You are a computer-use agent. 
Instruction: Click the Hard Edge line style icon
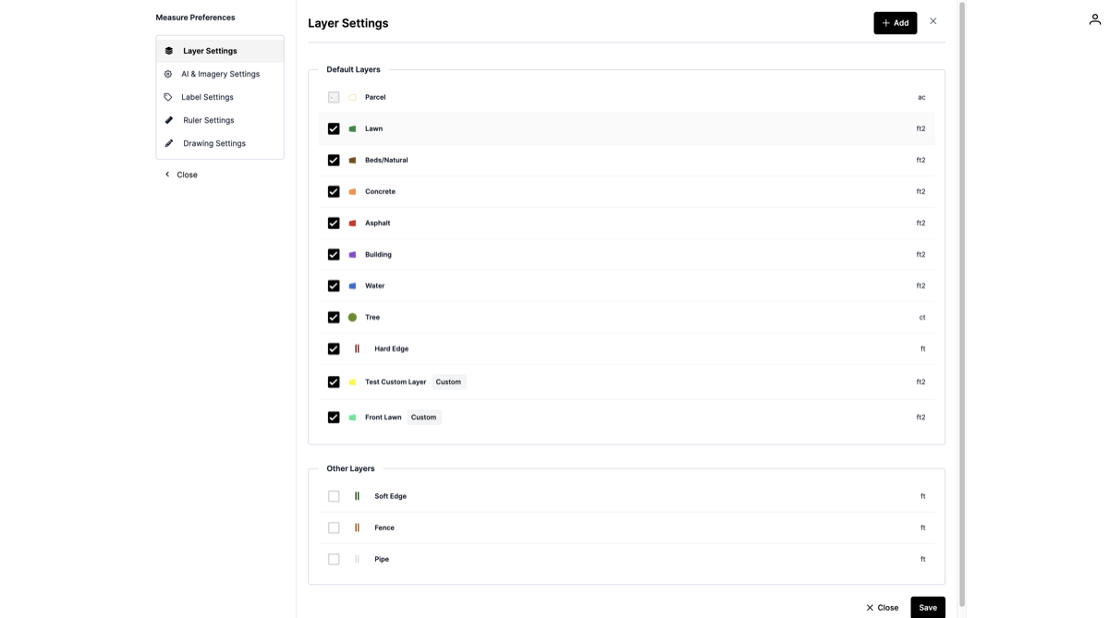357,349
